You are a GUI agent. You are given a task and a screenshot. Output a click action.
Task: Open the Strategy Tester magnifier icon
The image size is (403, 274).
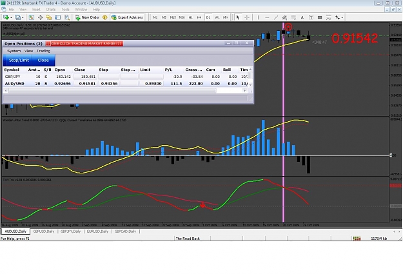66,17
